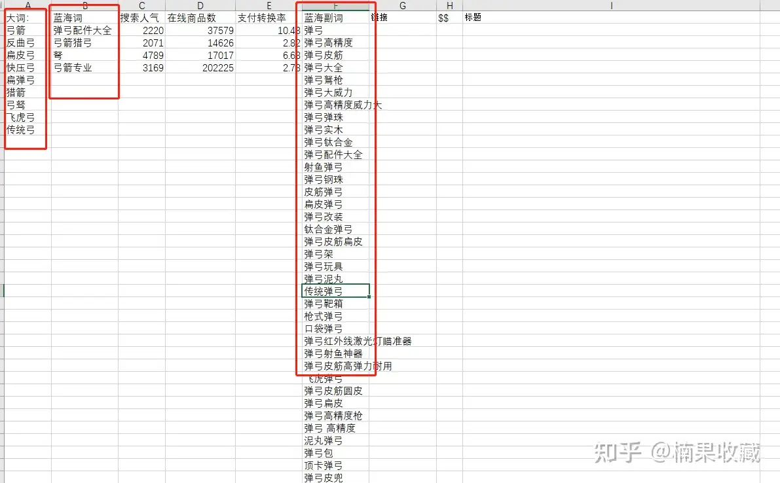Click the cell with value 37579
Image resolution: width=780 pixels, height=483 pixels.
click(x=200, y=30)
